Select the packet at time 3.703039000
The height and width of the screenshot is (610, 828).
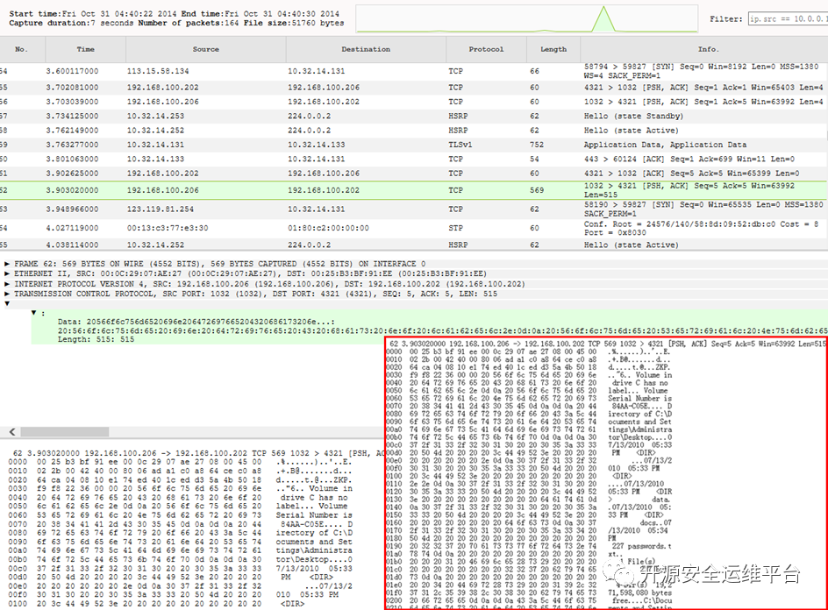pyautogui.click(x=72, y=102)
